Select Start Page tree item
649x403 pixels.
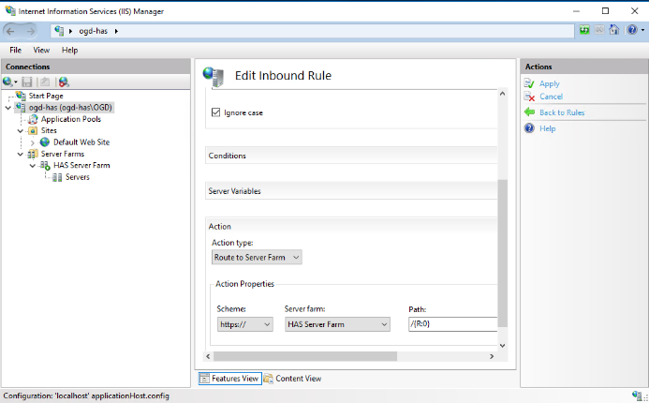point(46,96)
